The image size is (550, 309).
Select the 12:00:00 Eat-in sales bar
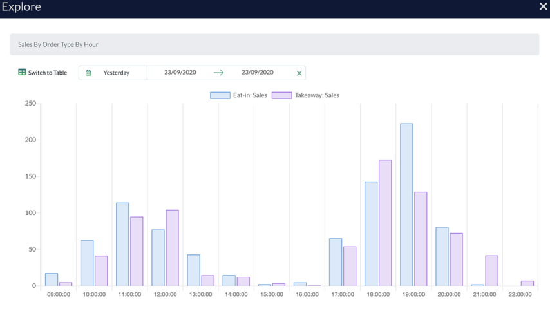(158, 257)
